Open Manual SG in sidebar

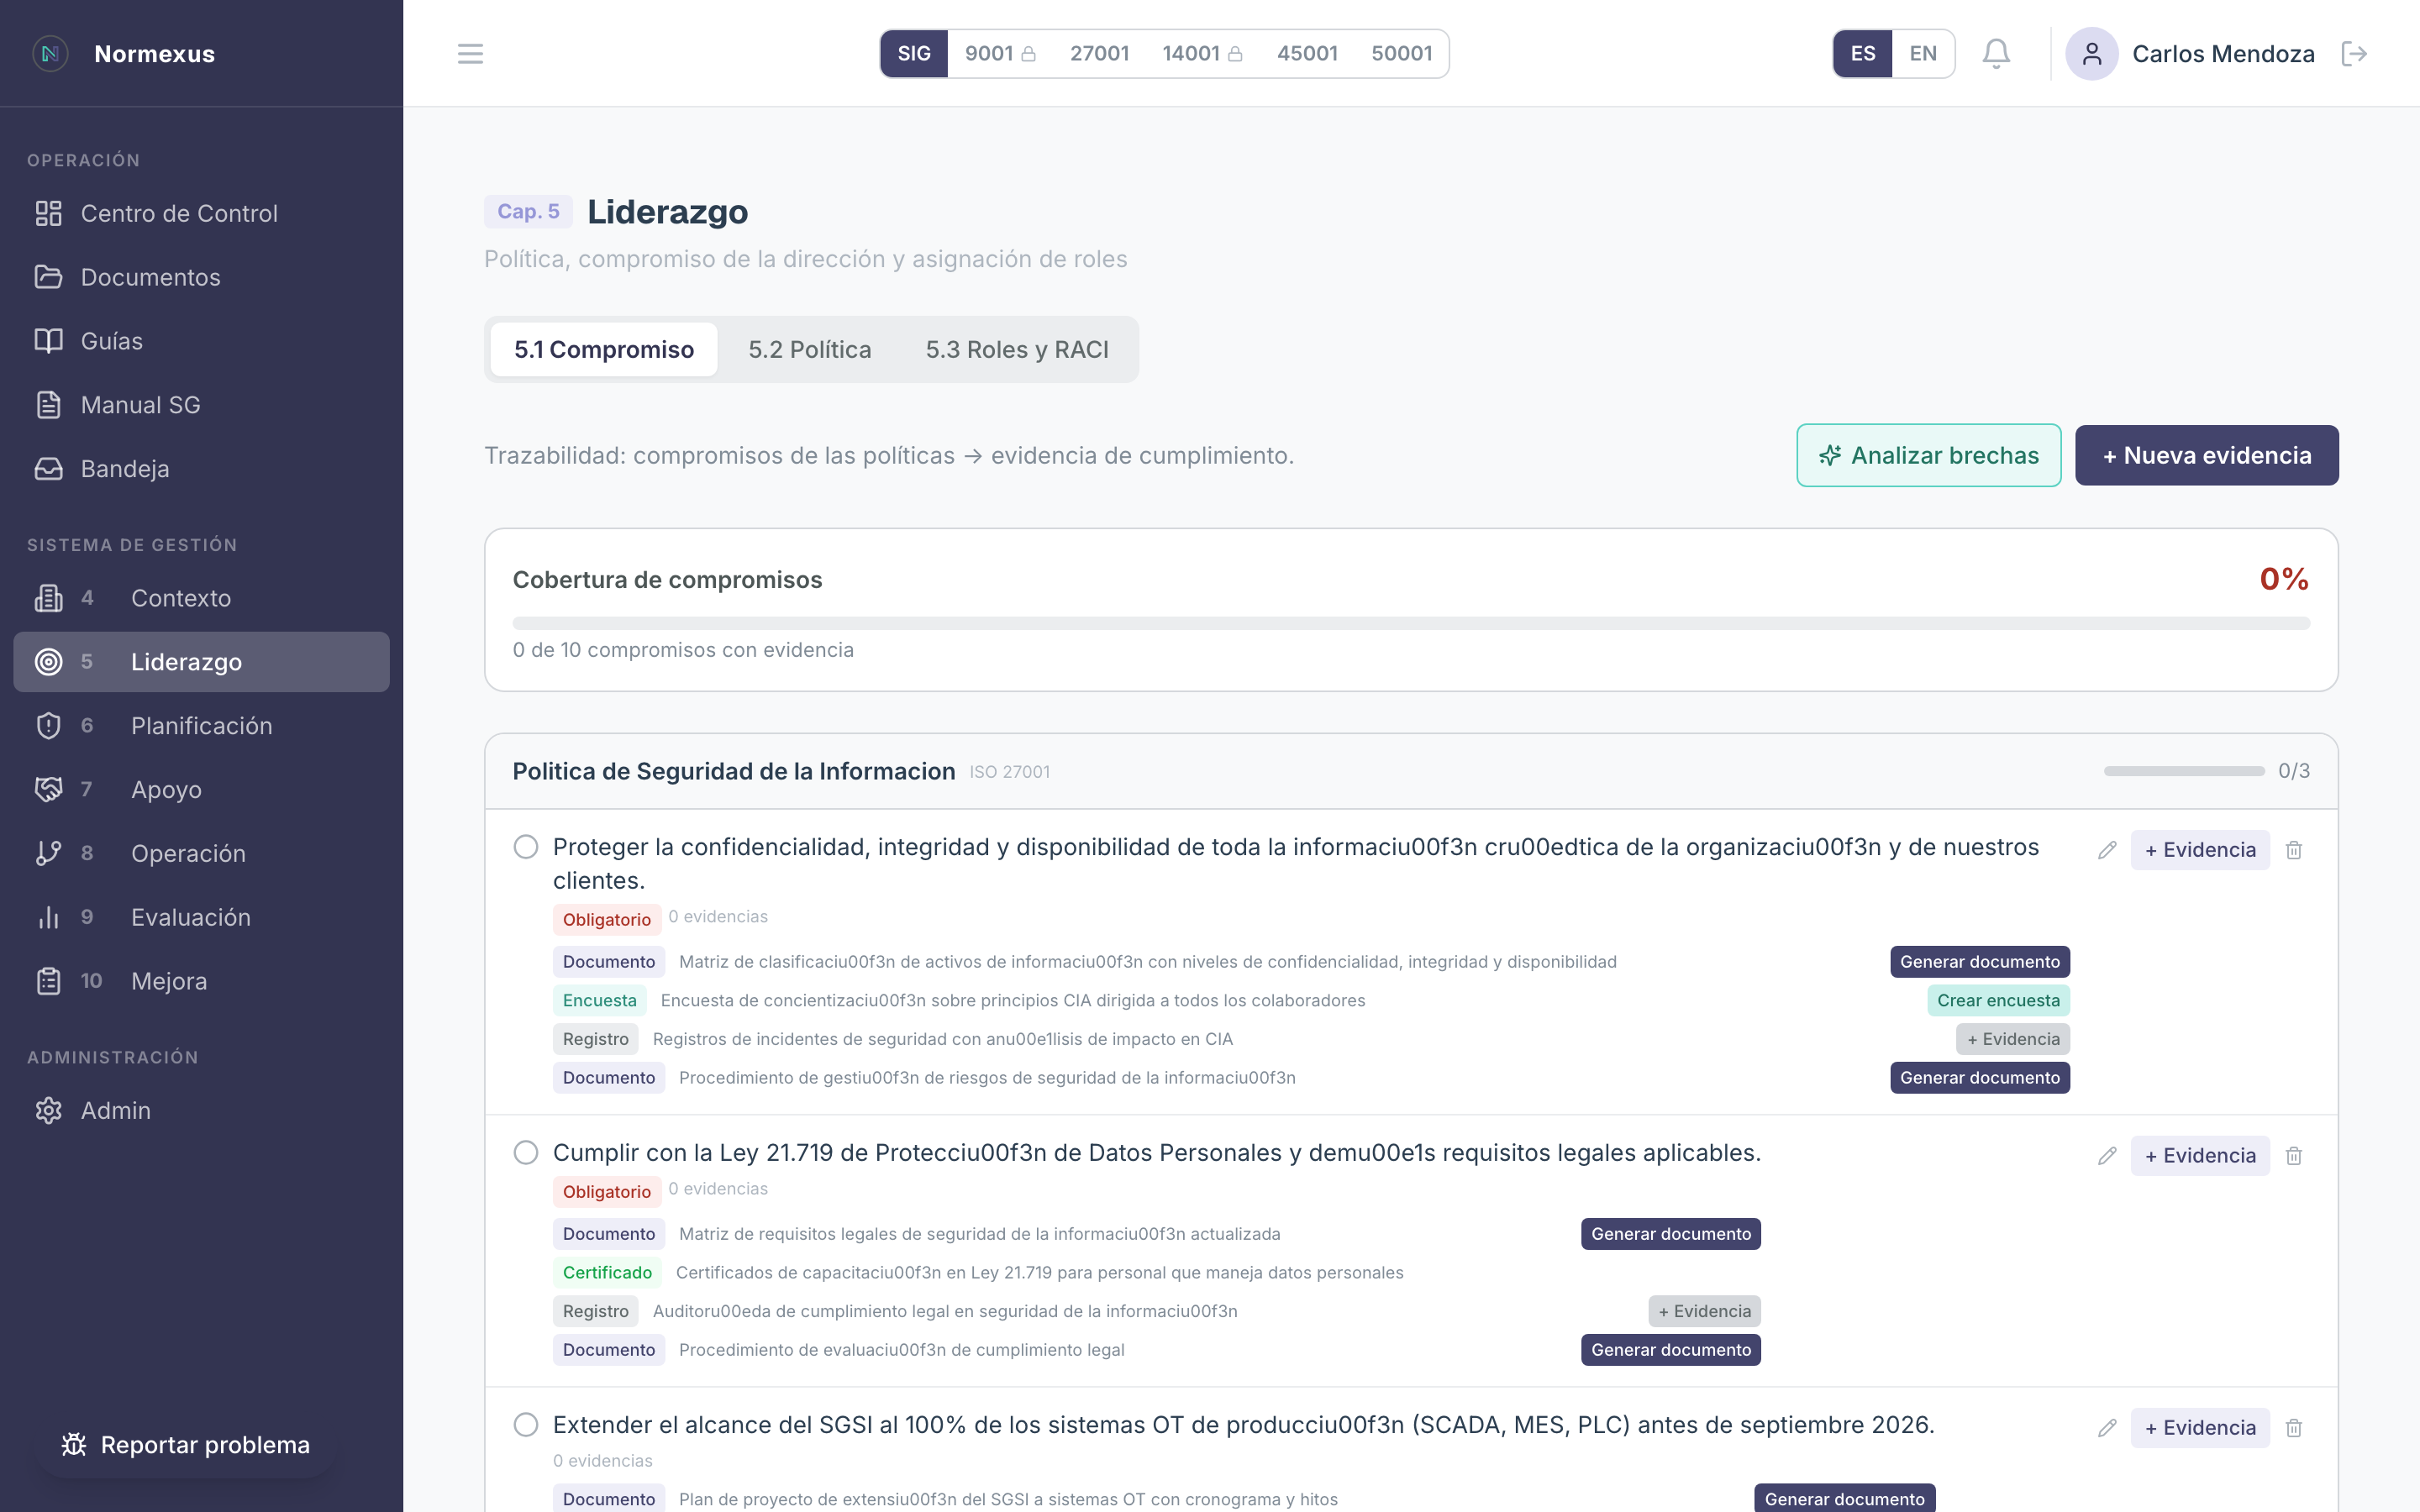(x=201, y=405)
